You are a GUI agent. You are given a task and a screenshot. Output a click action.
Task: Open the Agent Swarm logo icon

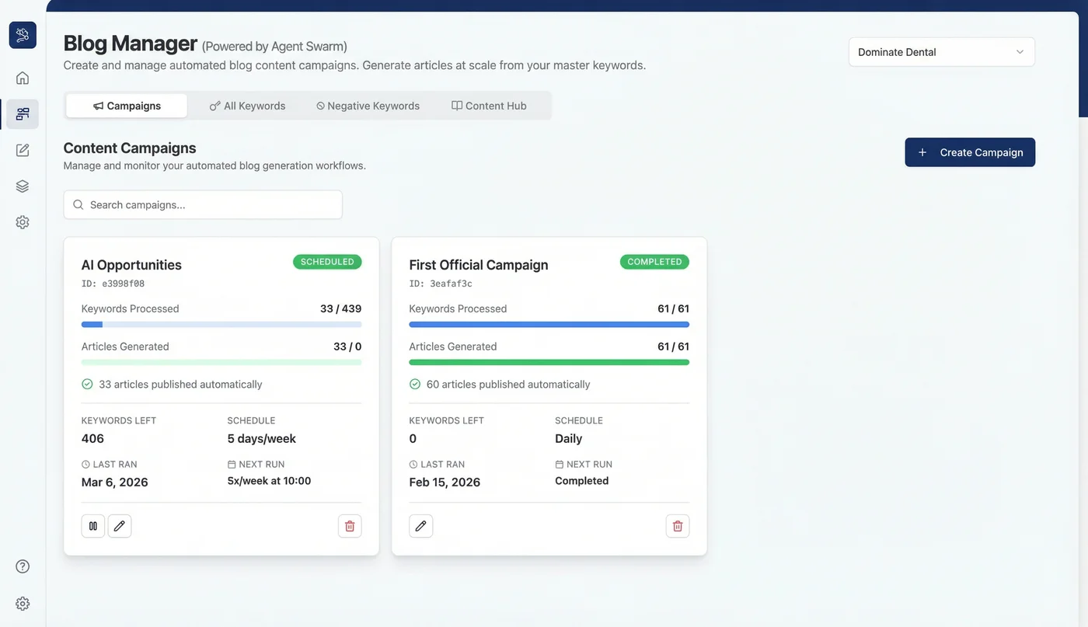22,34
